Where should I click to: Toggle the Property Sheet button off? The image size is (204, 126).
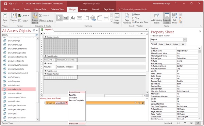coord(167,18)
